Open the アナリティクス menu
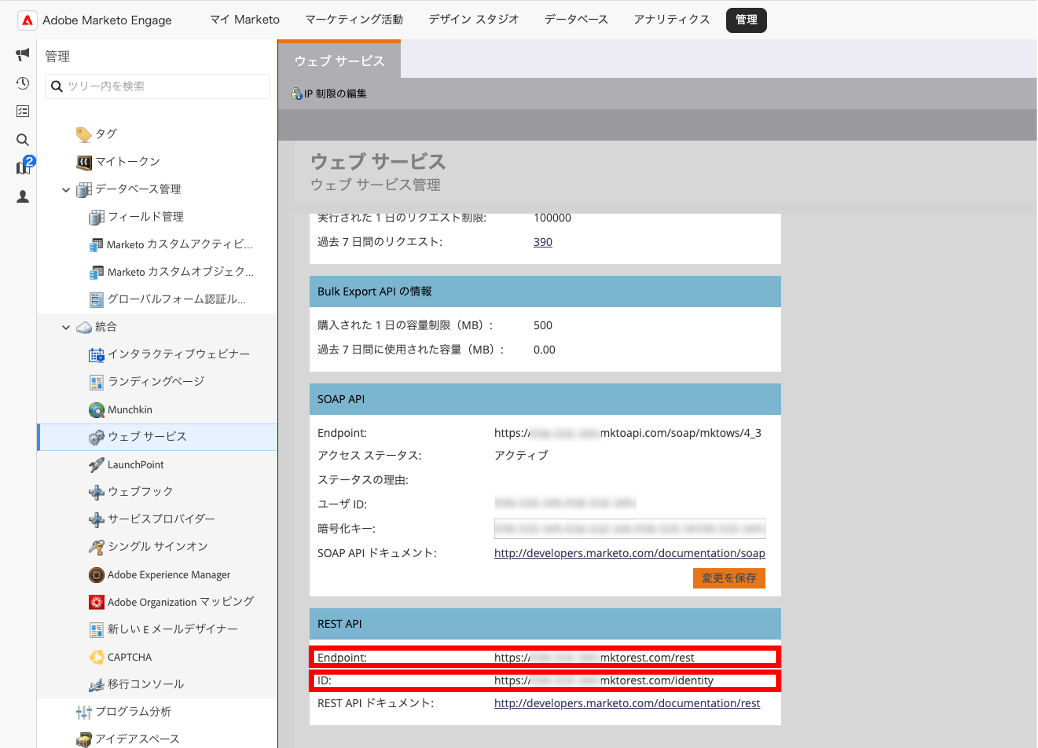Image resolution: width=1038 pixels, height=748 pixels. pos(671,20)
